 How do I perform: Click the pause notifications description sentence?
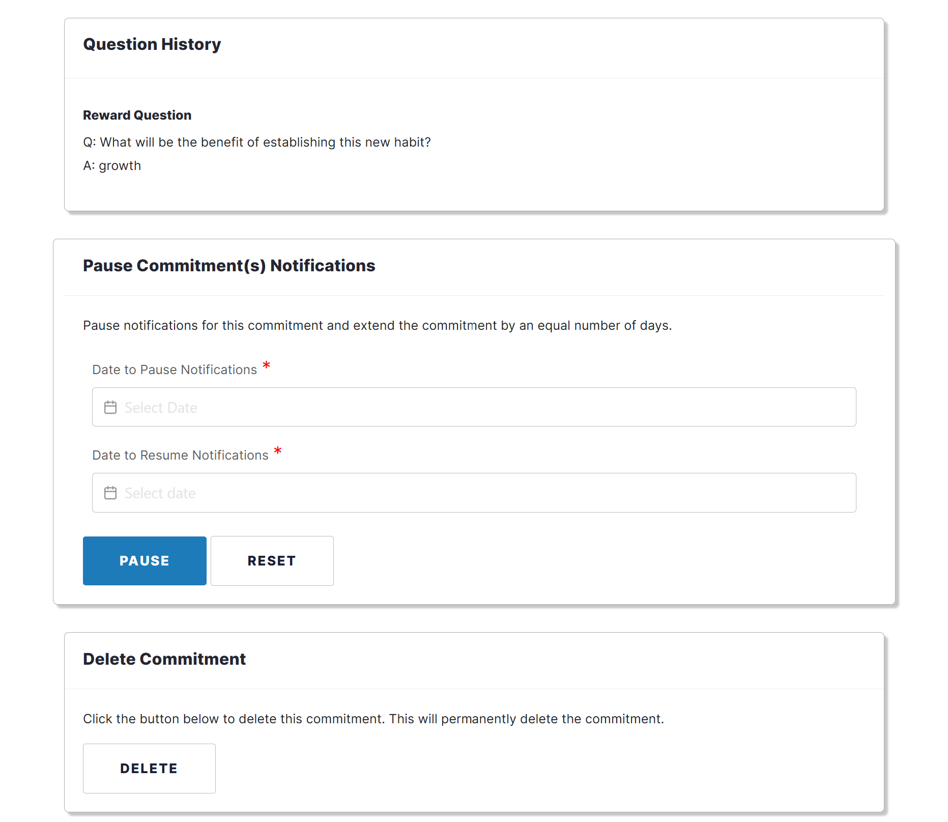point(378,325)
